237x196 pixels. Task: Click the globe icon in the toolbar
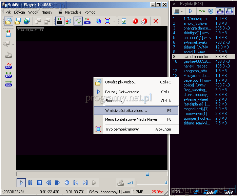(26, 21)
